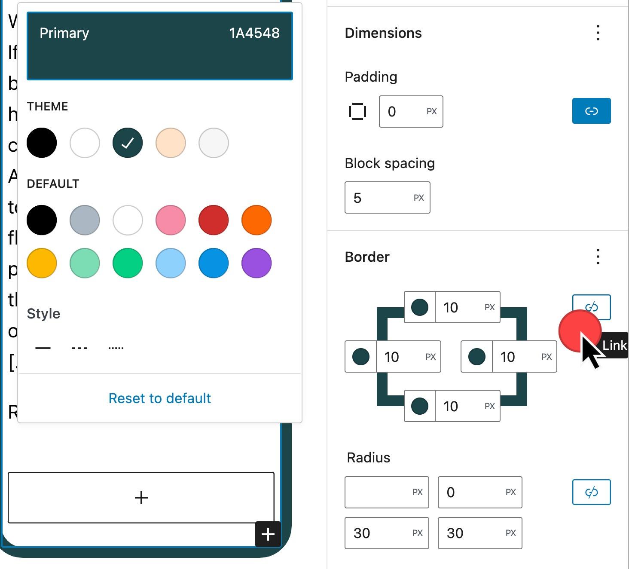Open the top border color indicator
This screenshot has width=629, height=569.
point(420,307)
